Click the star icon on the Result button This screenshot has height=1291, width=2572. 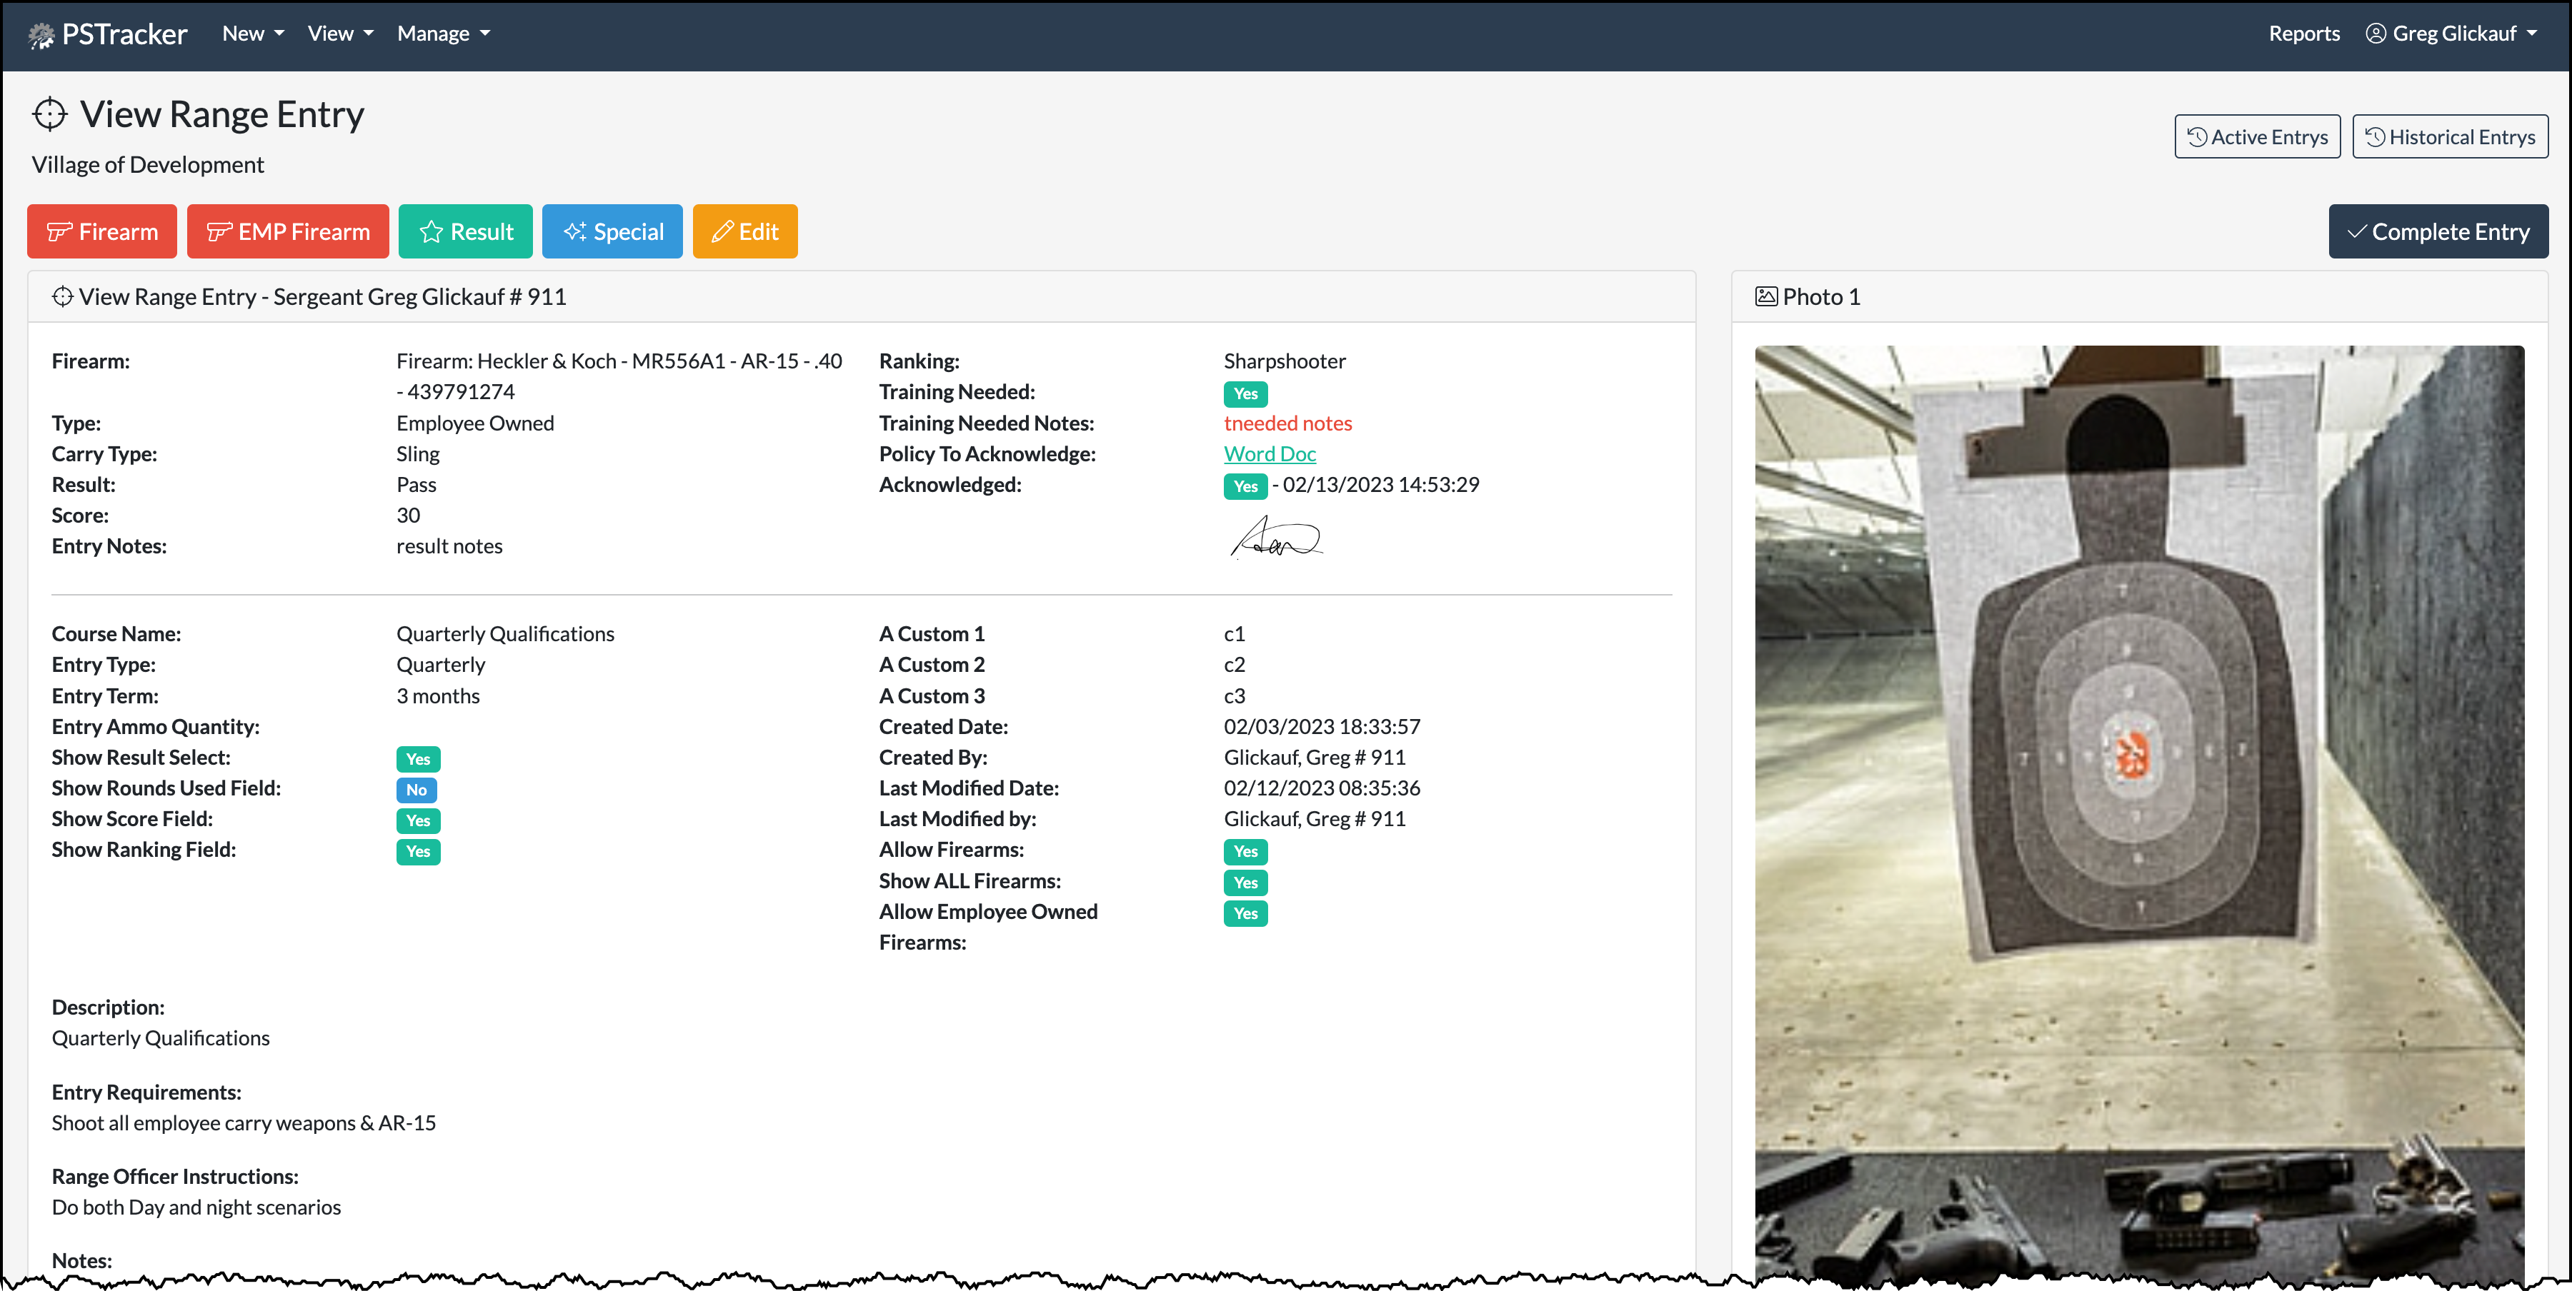click(432, 233)
